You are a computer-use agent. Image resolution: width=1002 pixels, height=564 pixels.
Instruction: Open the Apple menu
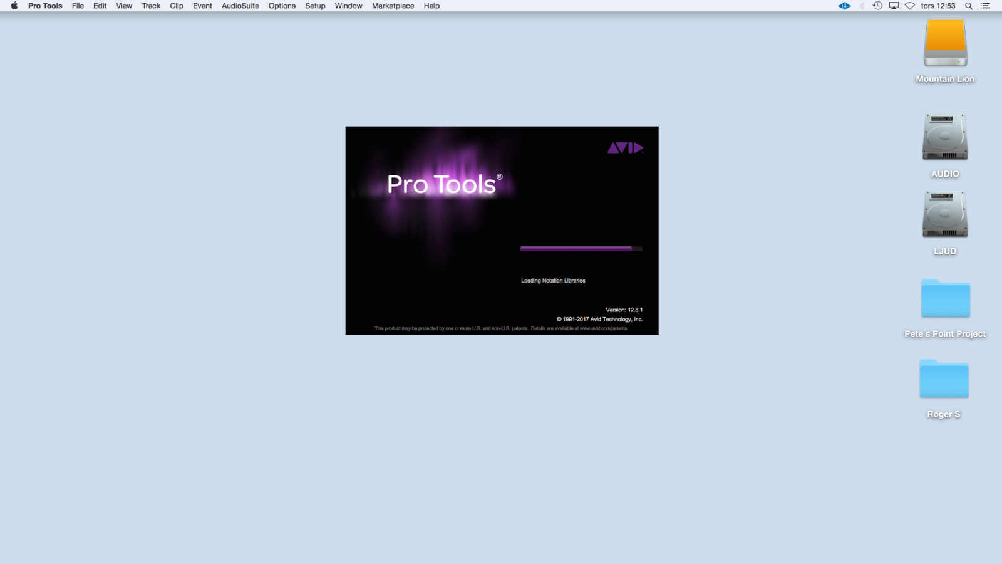14,6
